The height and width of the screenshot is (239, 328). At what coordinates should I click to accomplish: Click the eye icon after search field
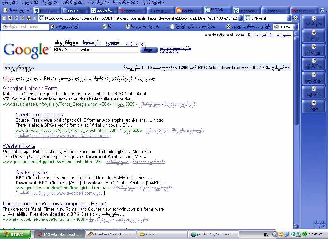[x=295, y=18]
